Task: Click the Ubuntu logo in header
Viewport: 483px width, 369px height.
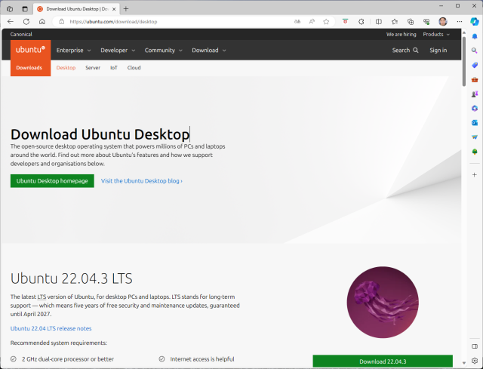Action: [x=30, y=51]
